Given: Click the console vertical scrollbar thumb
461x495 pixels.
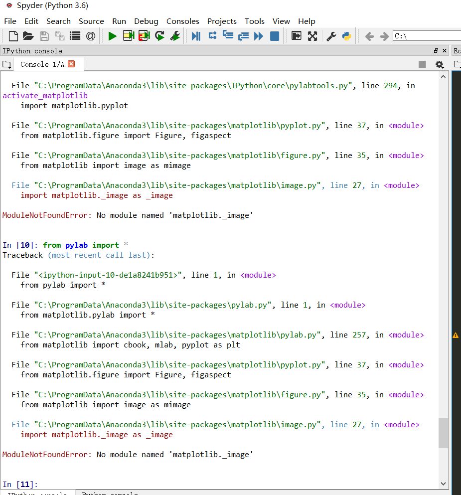Looking at the screenshot, I should click(x=443, y=433).
